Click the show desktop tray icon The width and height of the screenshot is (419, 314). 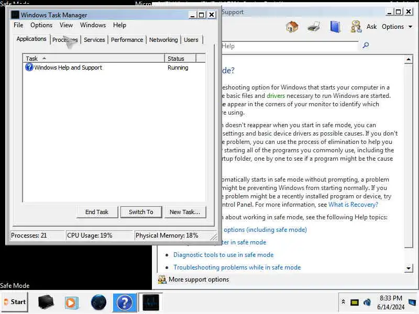412,302
